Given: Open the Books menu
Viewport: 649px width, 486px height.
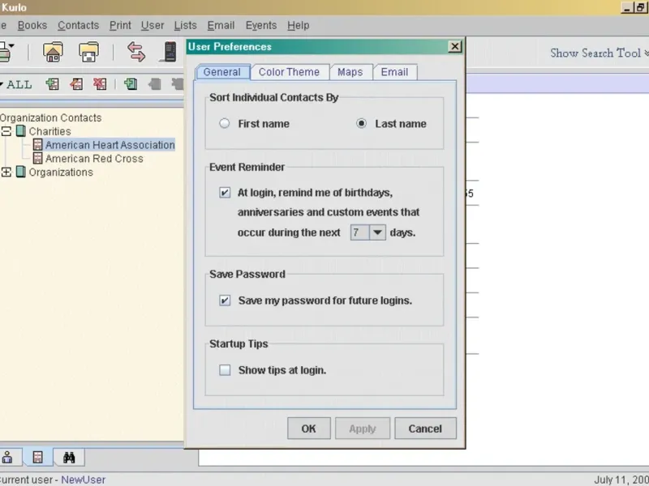Looking at the screenshot, I should click(x=32, y=26).
